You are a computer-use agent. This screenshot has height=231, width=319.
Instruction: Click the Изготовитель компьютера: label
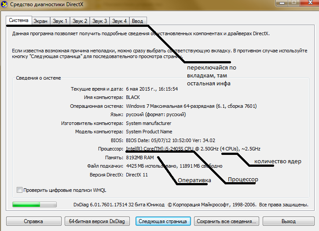pyautogui.click(x=92, y=123)
